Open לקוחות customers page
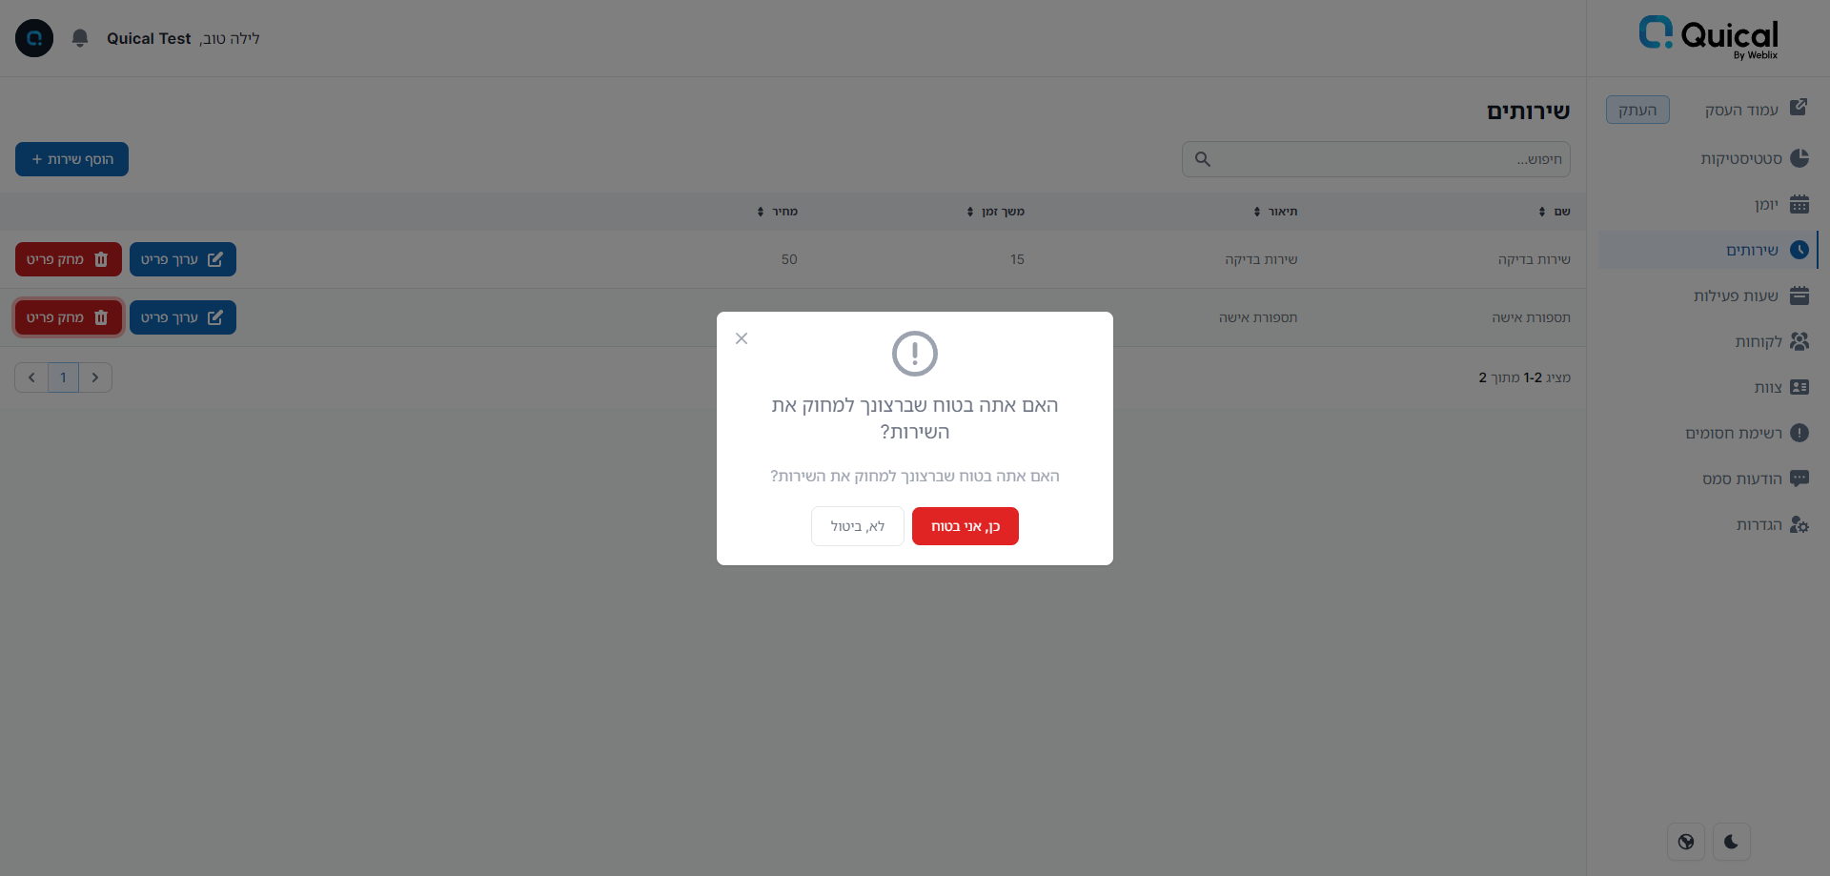The image size is (1830, 876). click(x=1771, y=341)
